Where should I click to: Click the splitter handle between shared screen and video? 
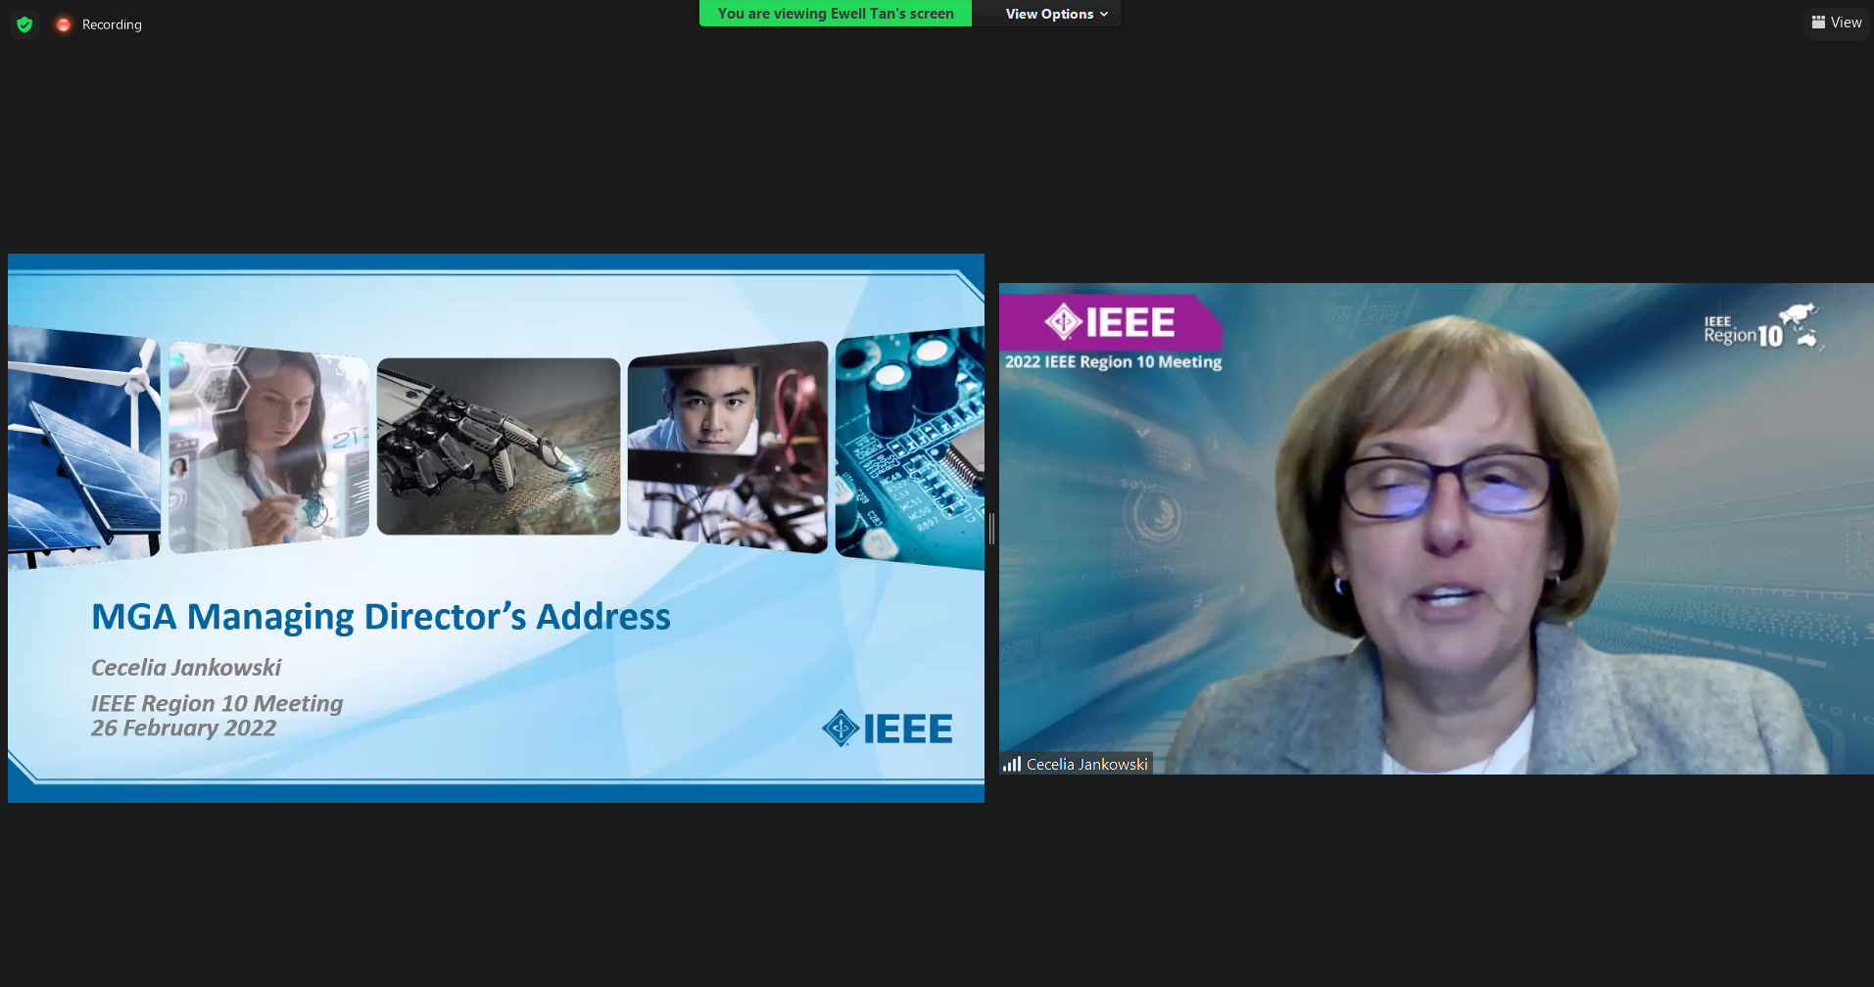coord(991,529)
